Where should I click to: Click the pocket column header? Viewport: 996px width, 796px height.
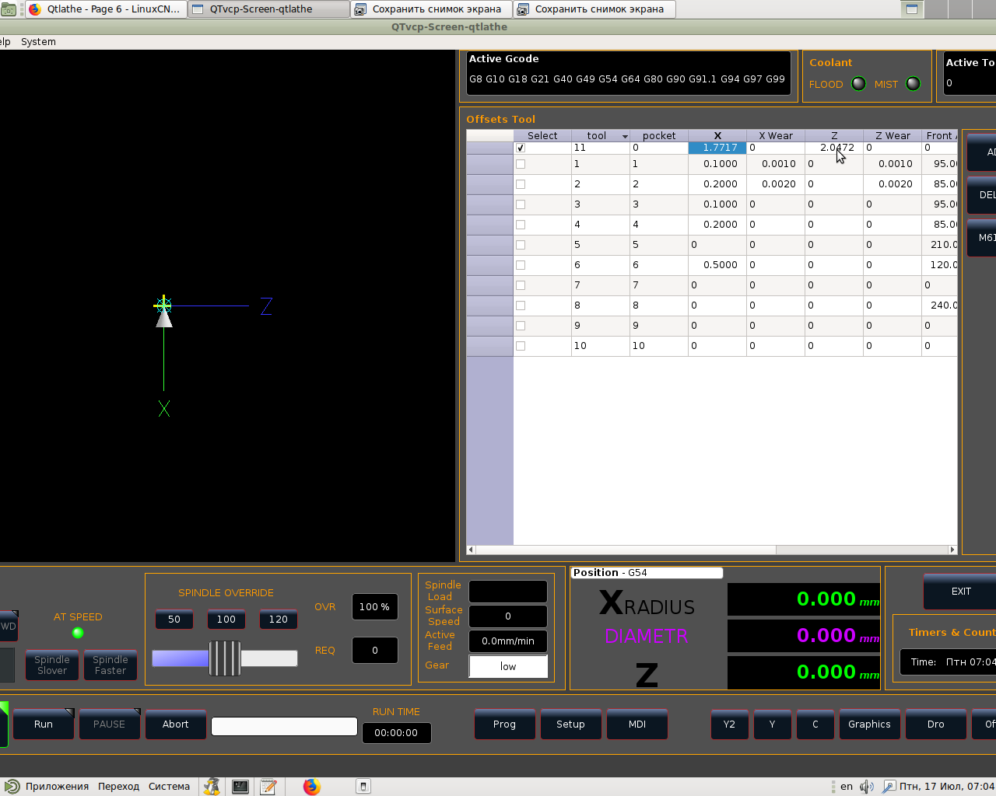(x=659, y=136)
